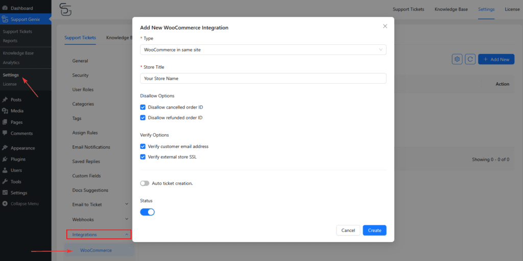Click the Appearance brush icon

[x=5, y=148]
